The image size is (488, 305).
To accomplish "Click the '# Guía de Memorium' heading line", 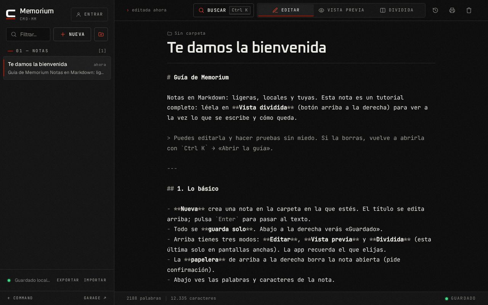I will click(x=198, y=77).
